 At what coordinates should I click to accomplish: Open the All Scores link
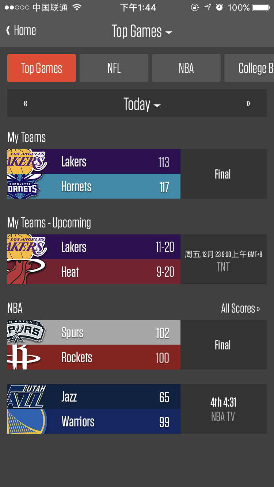(x=240, y=308)
